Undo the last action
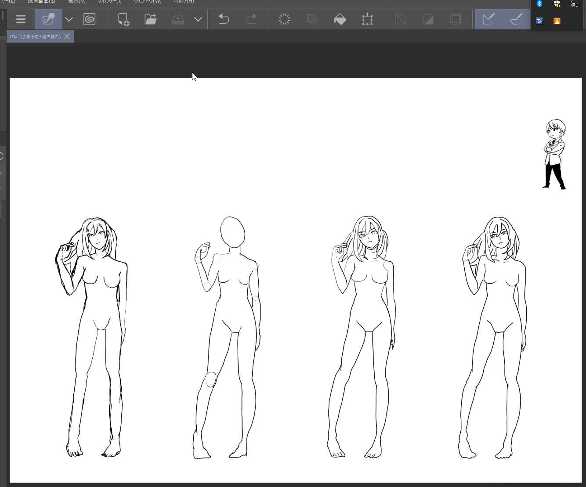The image size is (586, 487). [224, 19]
